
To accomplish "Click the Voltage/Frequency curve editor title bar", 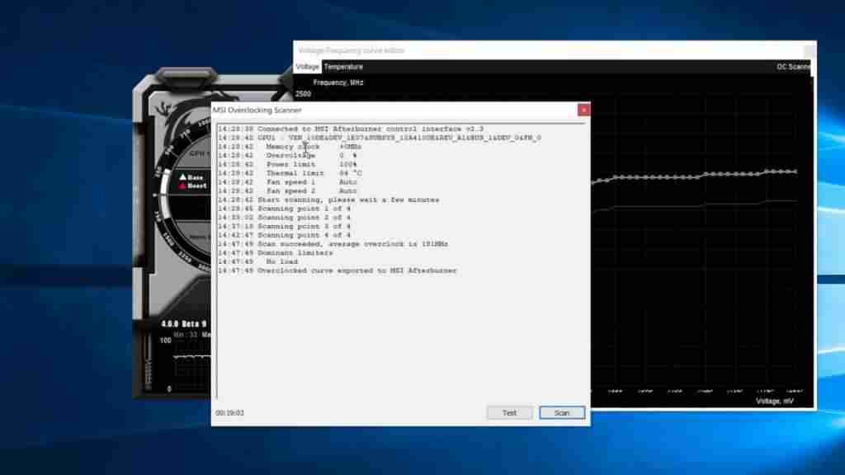I will (x=495, y=50).
